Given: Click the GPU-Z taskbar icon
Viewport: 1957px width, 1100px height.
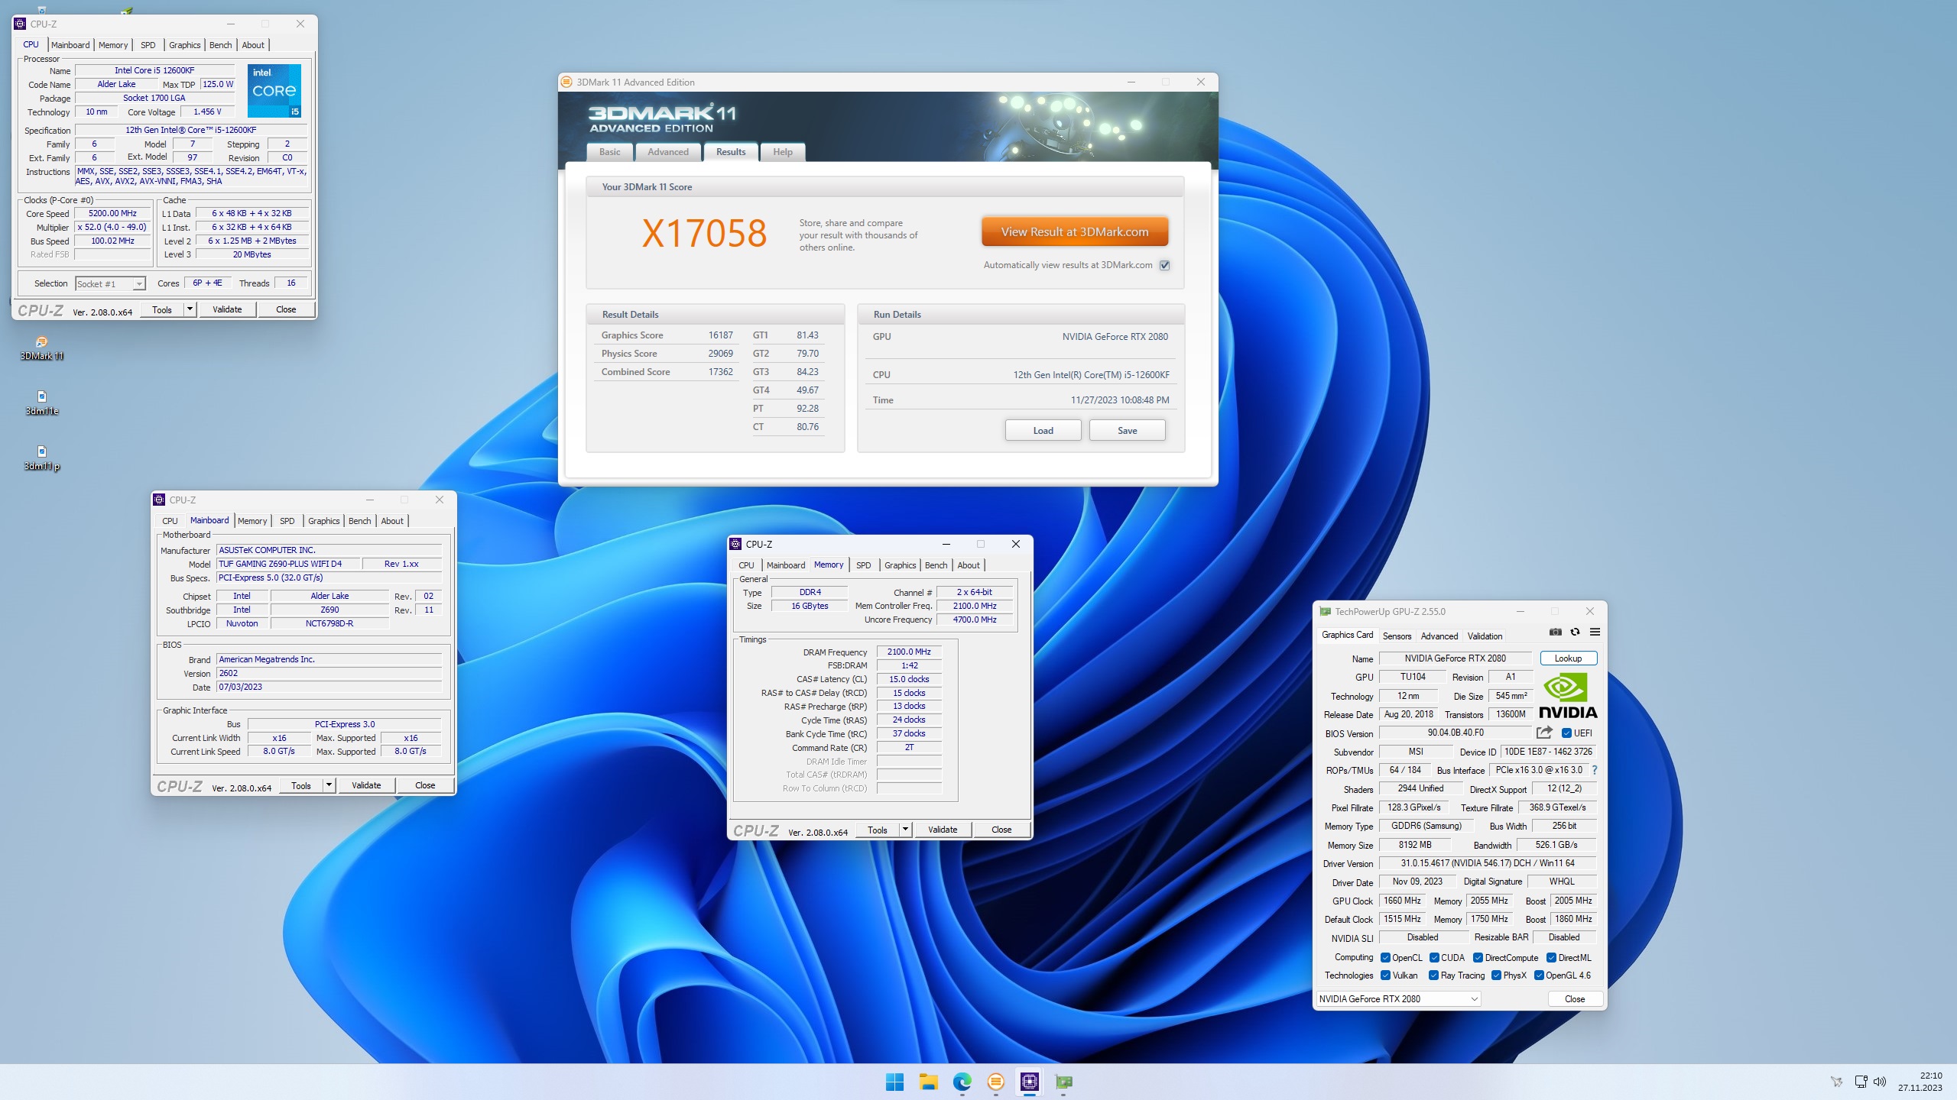Looking at the screenshot, I should [x=1063, y=1082].
